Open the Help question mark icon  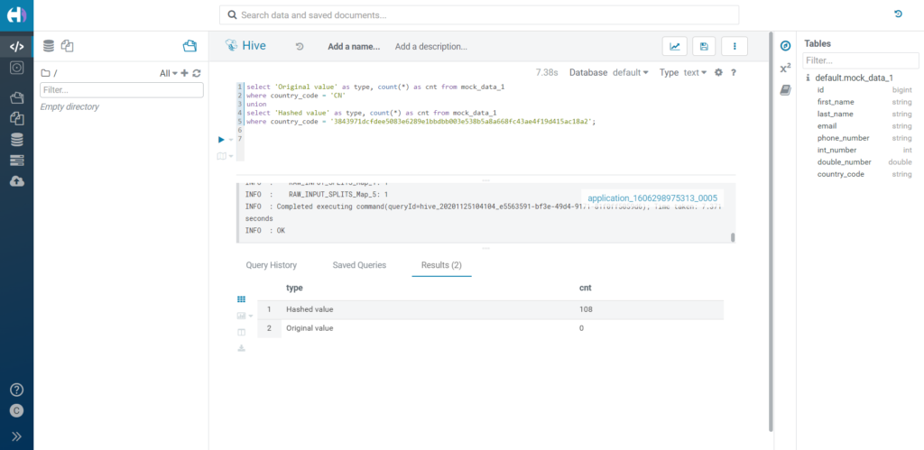tap(16, 390)
